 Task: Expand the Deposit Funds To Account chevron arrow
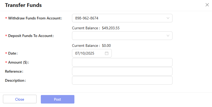pos(168,36)
